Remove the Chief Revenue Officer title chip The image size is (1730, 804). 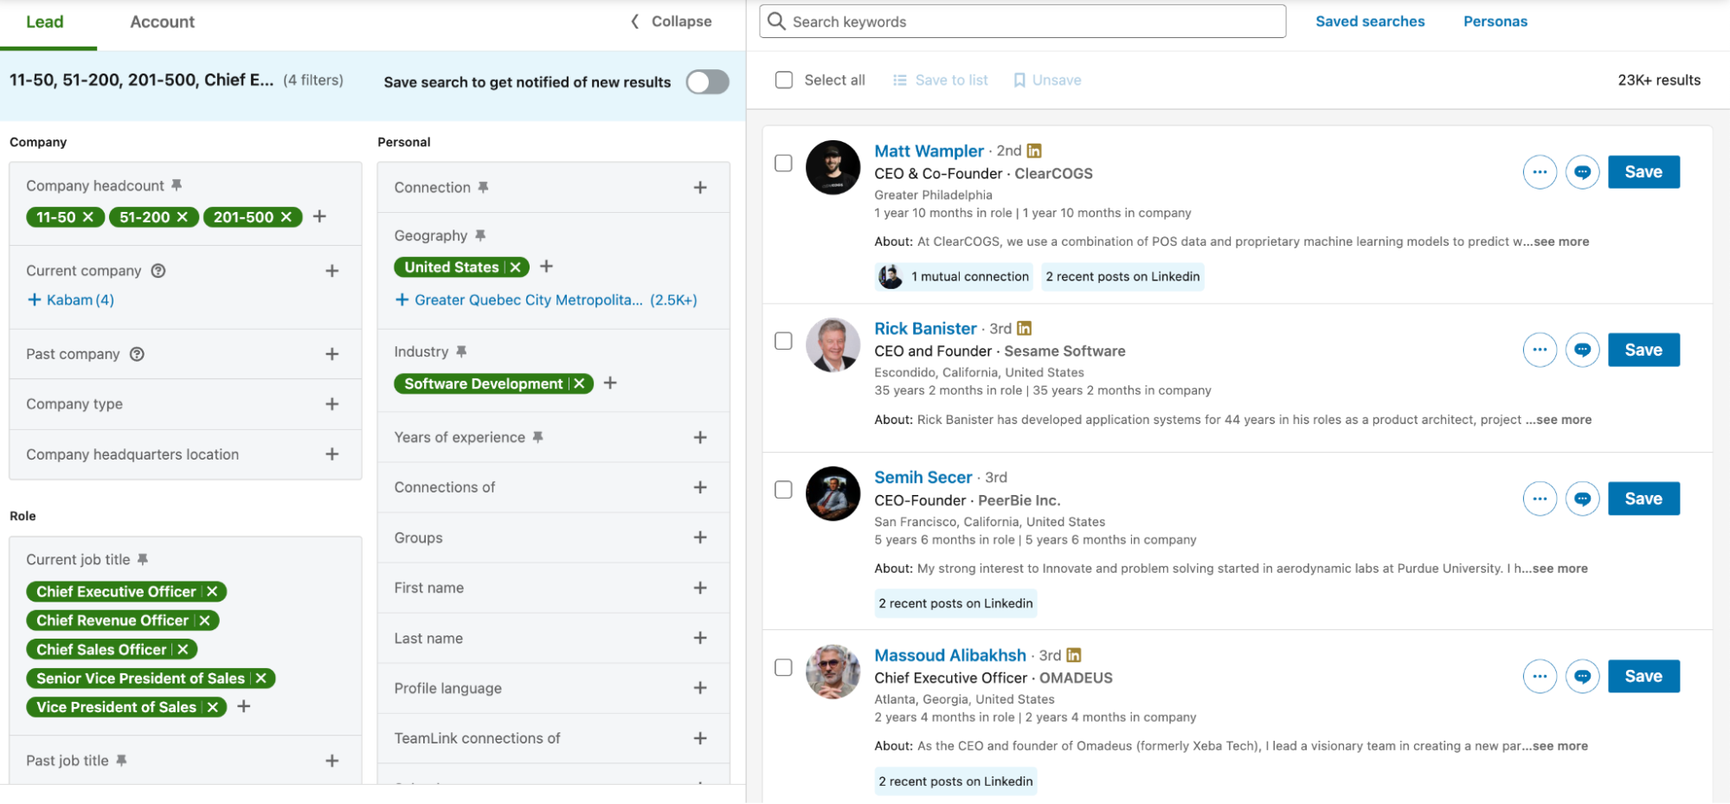(204, 621)
